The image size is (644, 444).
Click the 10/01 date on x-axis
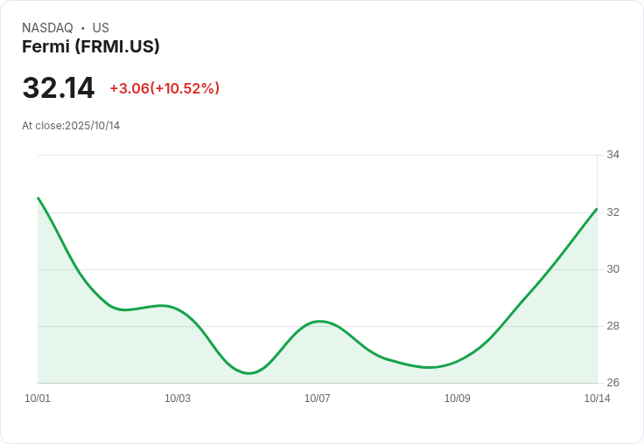tap(38, 399)
